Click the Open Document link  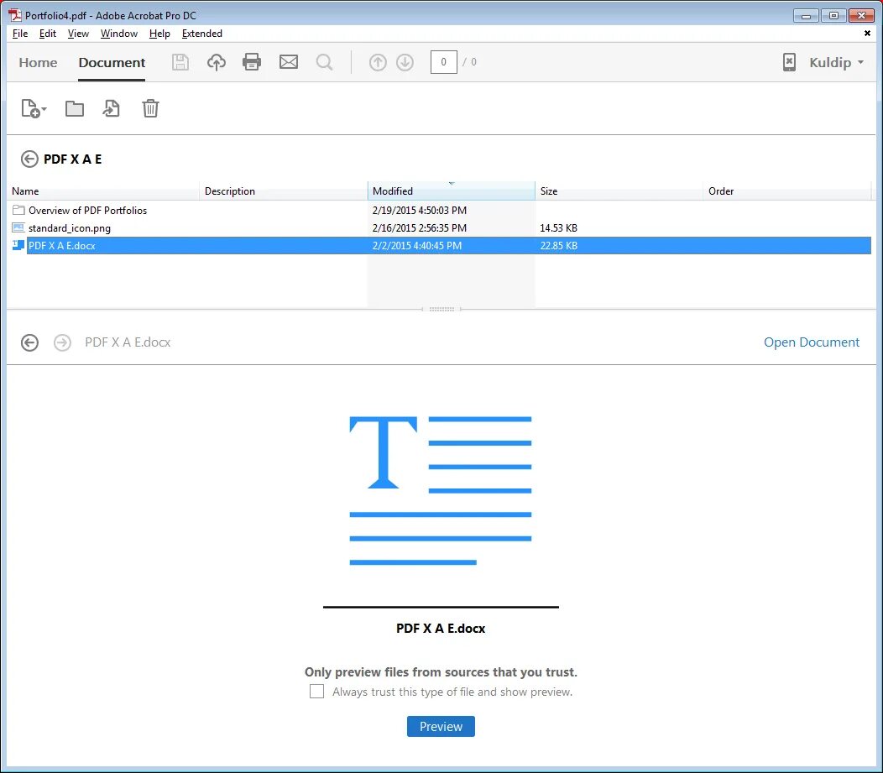click(812, 342)
